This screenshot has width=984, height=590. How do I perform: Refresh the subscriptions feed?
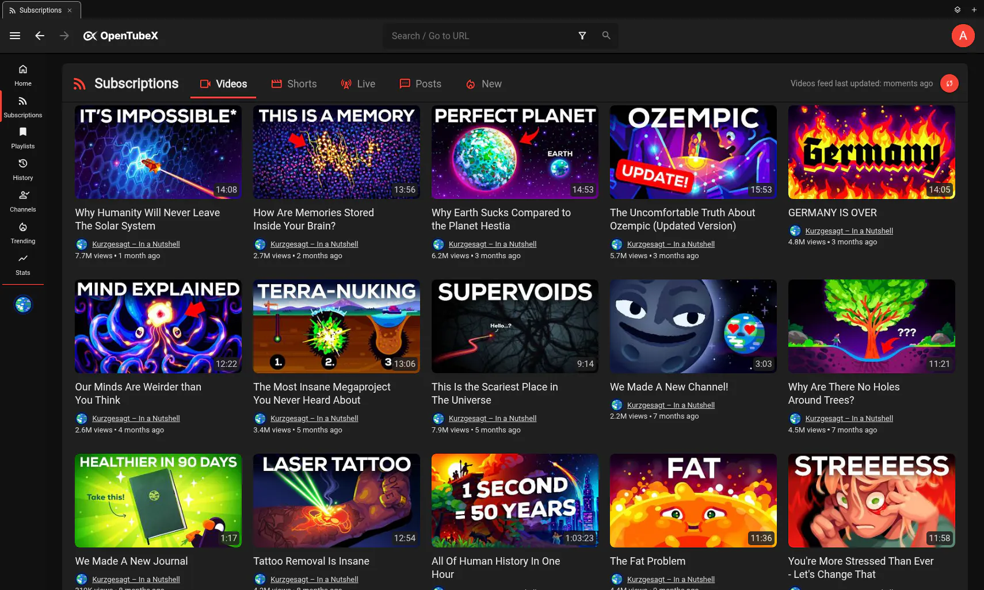point(949,83)
